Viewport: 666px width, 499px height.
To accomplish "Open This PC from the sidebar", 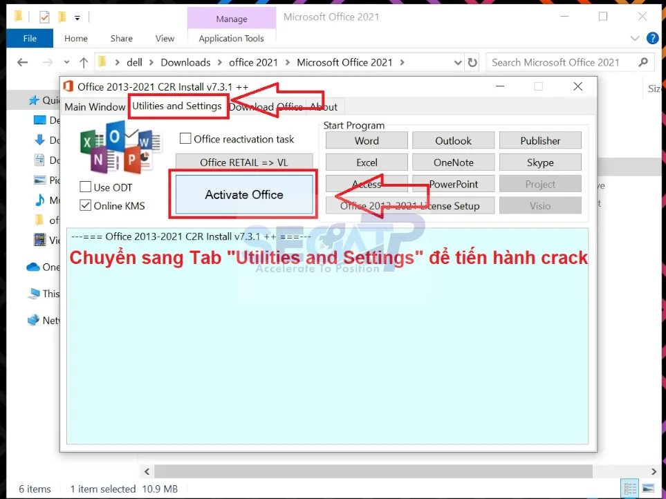I will click(x=36, y=293).
